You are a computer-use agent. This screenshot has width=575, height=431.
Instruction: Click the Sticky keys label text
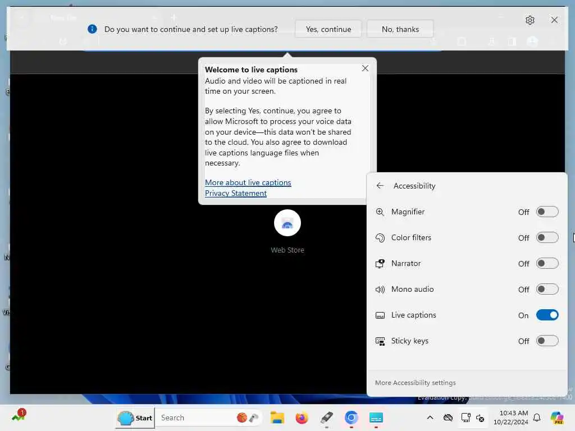409,341
